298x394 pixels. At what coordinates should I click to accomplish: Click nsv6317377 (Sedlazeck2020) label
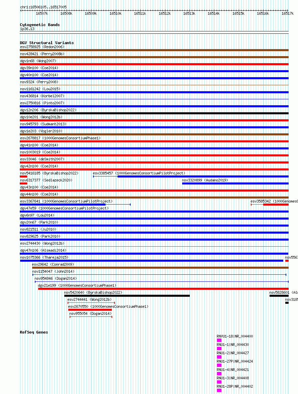click(x=46, y=181)
